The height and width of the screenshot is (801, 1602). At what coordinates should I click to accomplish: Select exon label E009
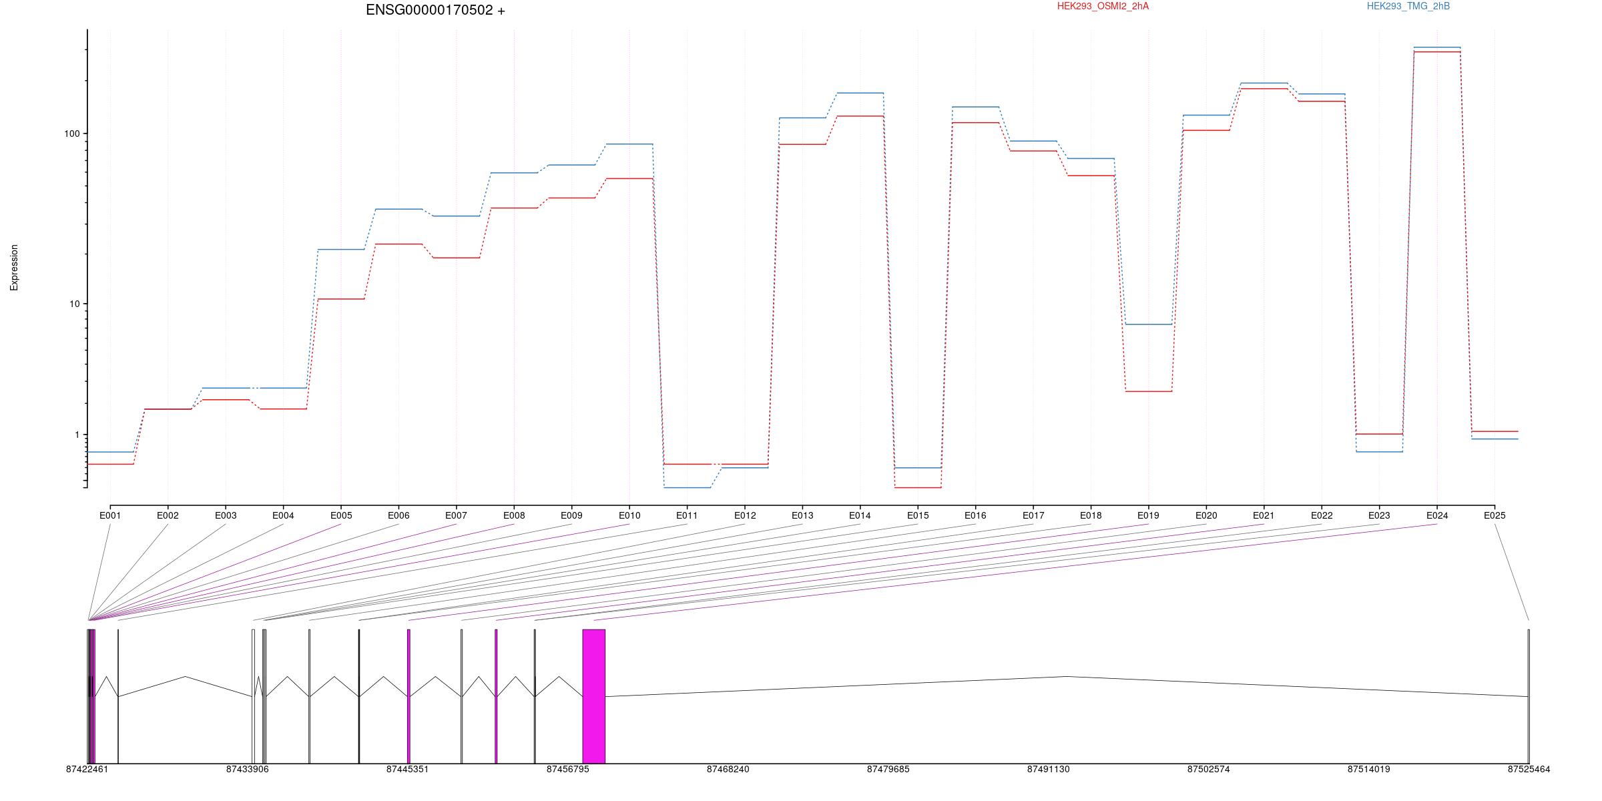pyautogui.click(x=571, y=515)
